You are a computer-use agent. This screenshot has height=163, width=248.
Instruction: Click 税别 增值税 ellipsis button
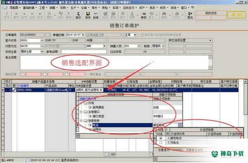pyautogui.click(x=163, y=46)
